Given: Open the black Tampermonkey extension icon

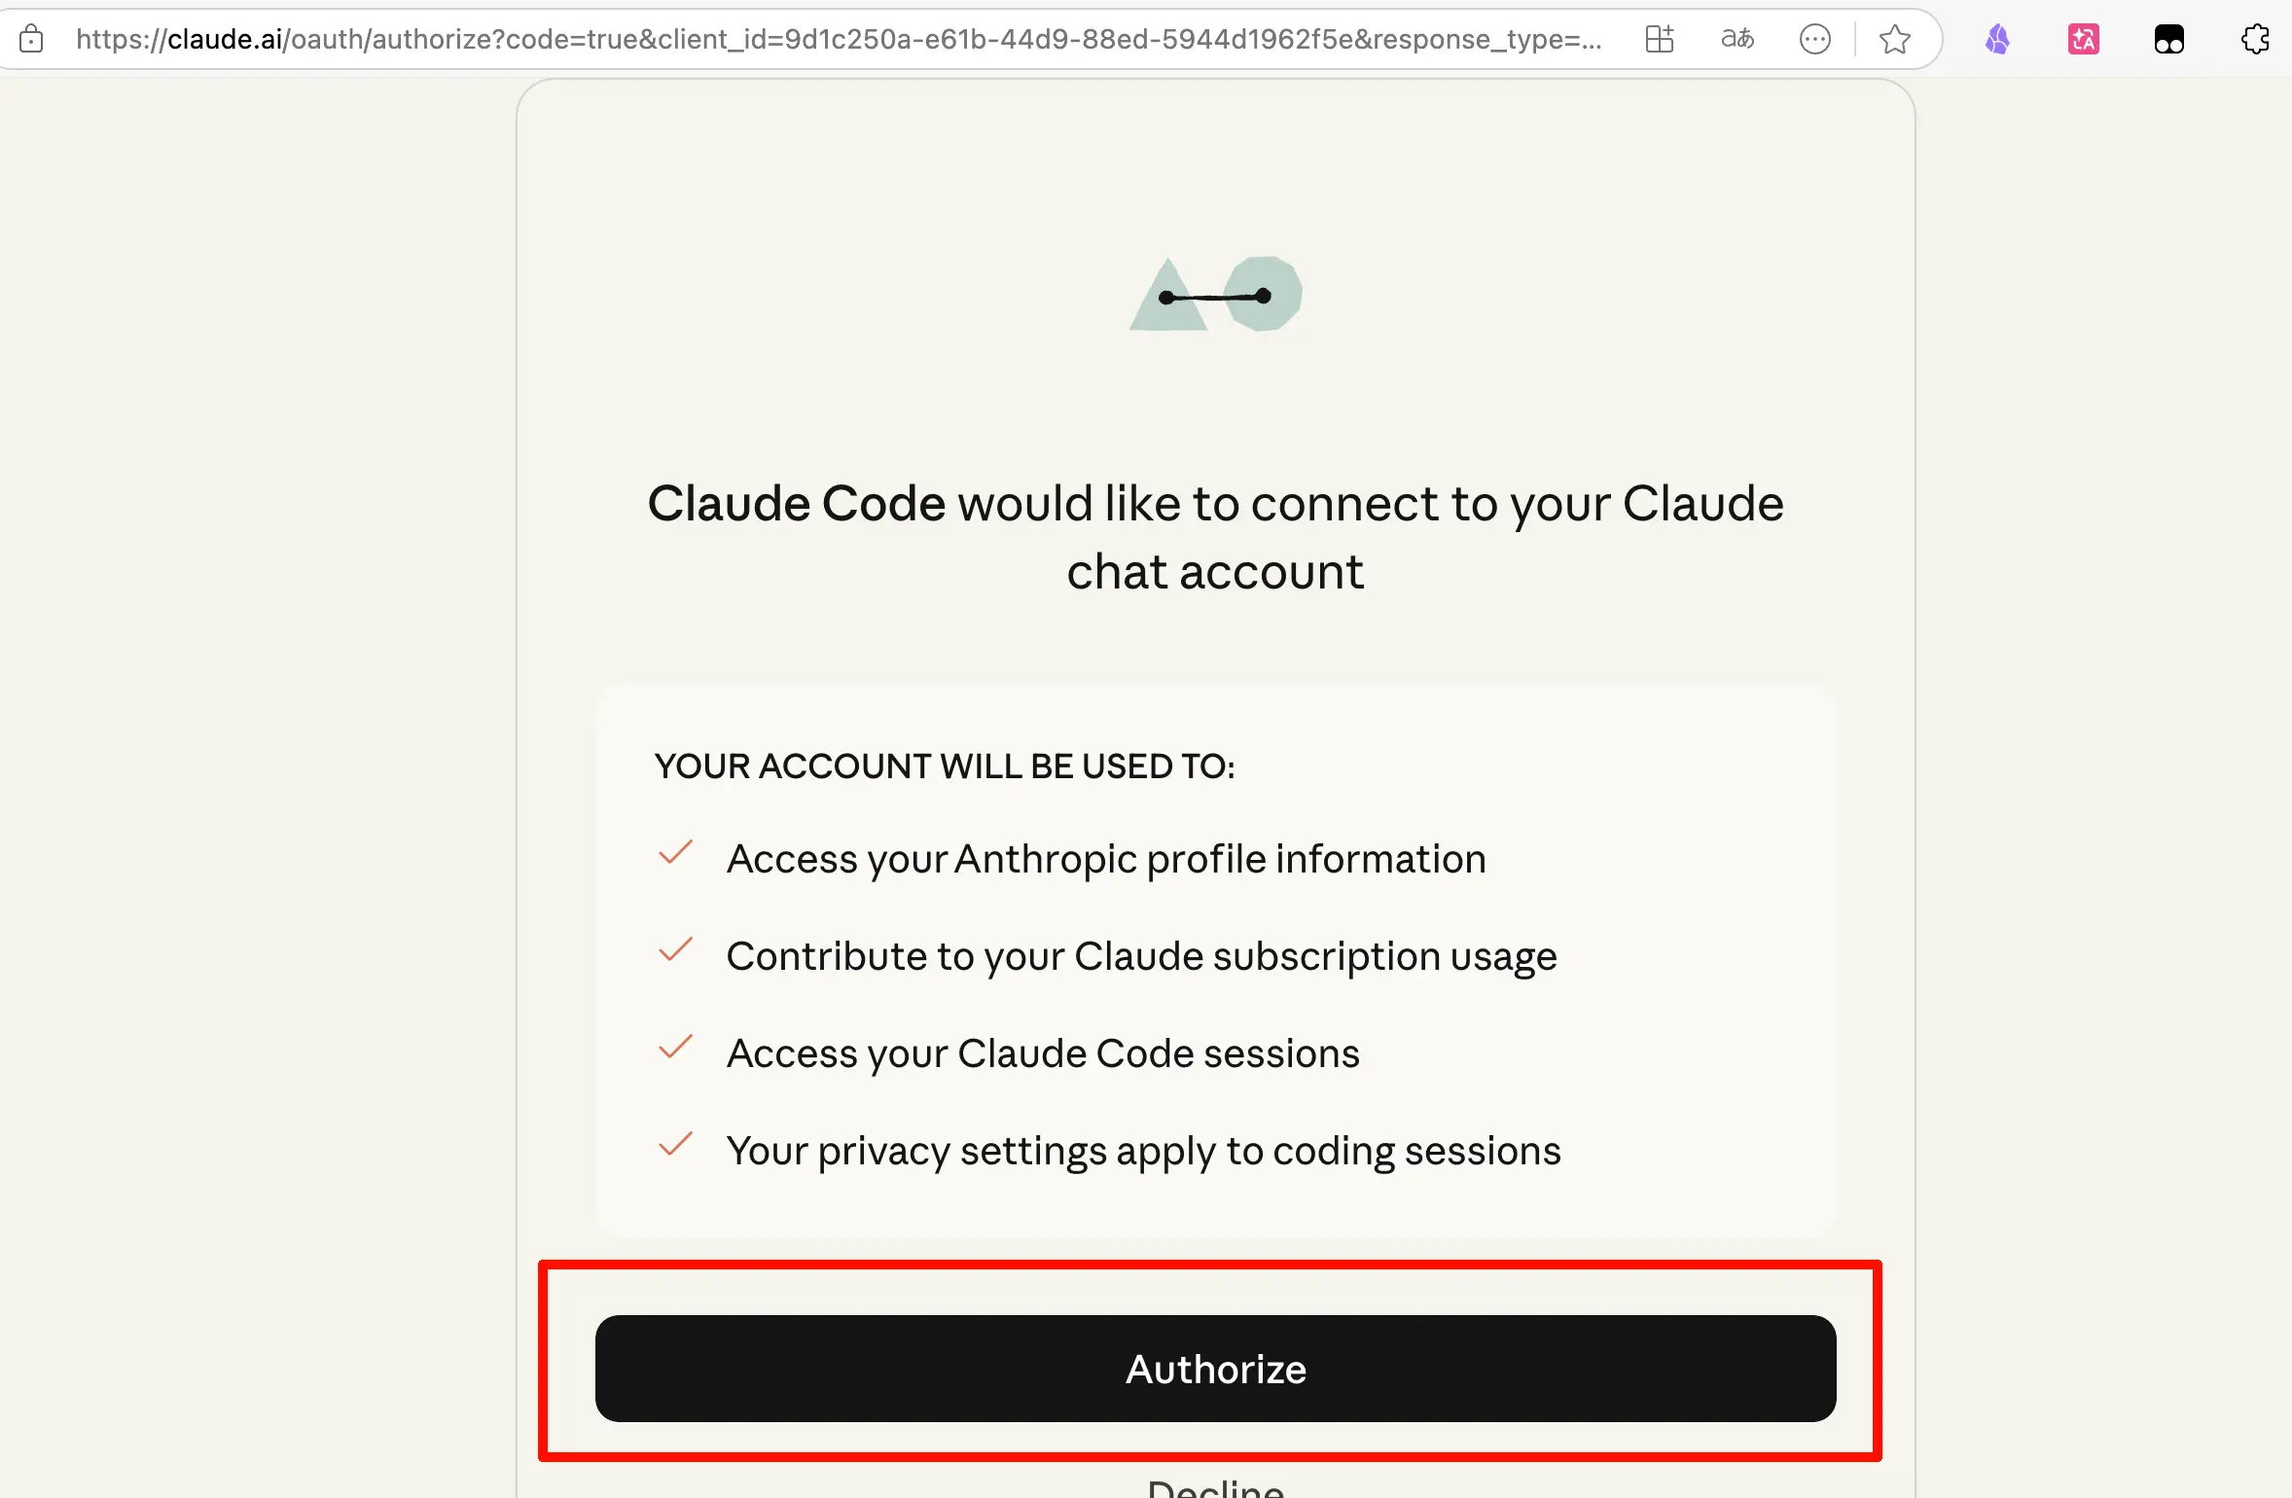Looking at the screenshot, I should pyautogui.click(x=2168, y=39).
